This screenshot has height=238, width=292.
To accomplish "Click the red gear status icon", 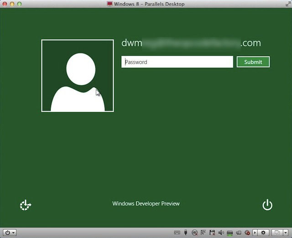I will 247,233.
